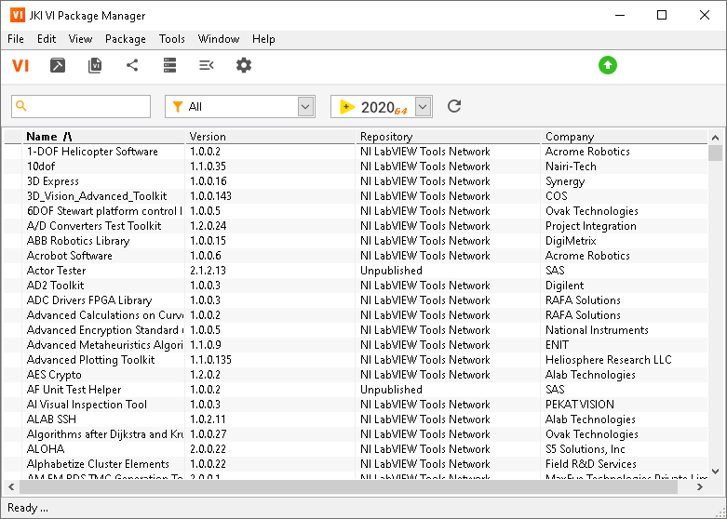Open the Edit menu

pyautogui.click(x=47, y=39)
